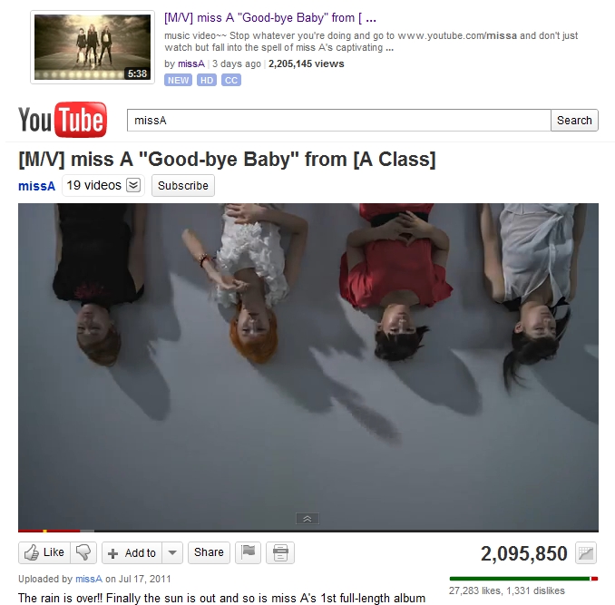The image size is (615, 605).
Task: Click the HD badge on search result
Action: pyautogui.click(x=207, y=80)
